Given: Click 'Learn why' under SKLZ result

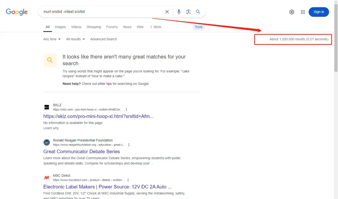Looking at the screenshot, I should (x=51, y=128).
